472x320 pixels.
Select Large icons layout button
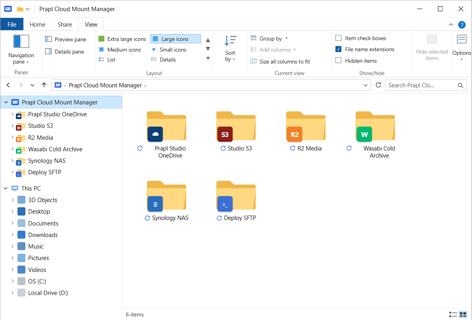click(x=175, y=39)
